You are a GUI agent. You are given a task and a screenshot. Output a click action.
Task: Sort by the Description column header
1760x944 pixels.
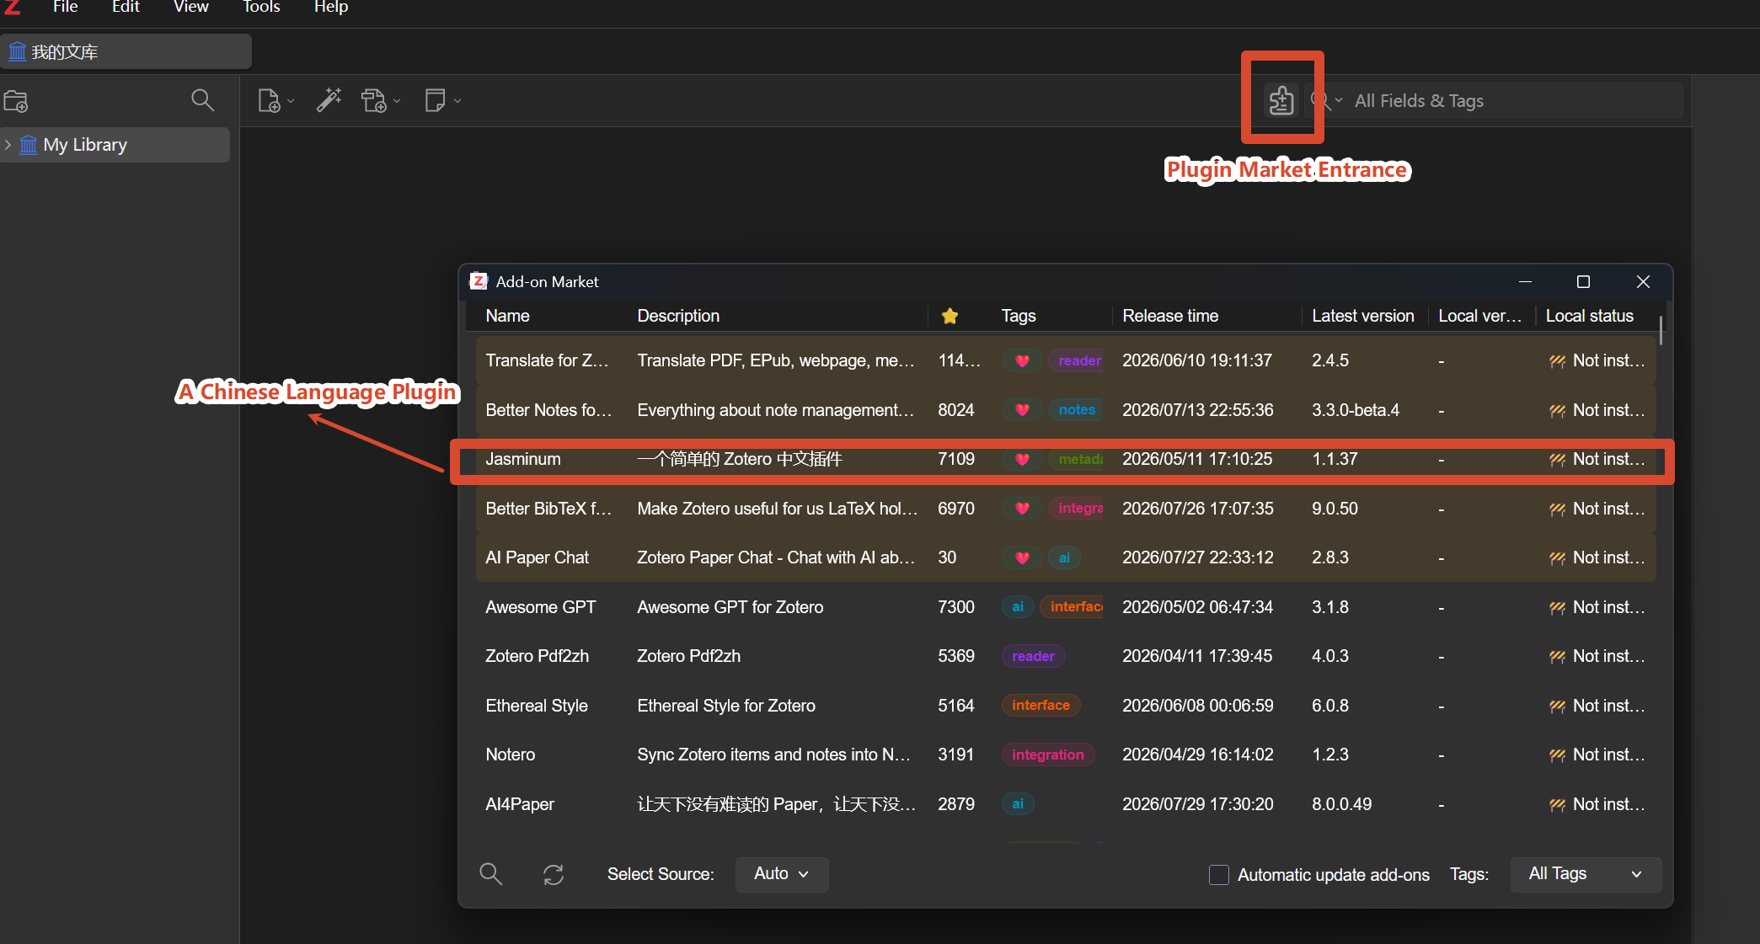pyautogui.click(x=678, y=316)
